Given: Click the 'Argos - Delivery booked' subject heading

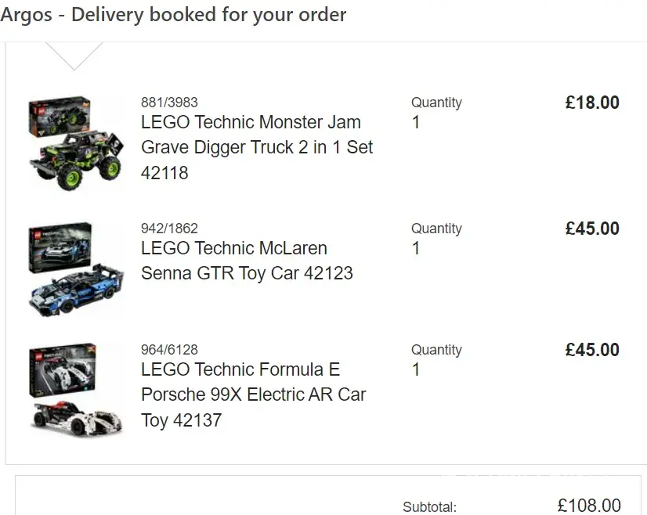Looking at the screenshot, I should (174, 15).
